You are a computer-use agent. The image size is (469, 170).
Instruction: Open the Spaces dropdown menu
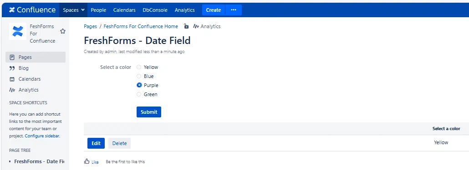pos(74,10)
